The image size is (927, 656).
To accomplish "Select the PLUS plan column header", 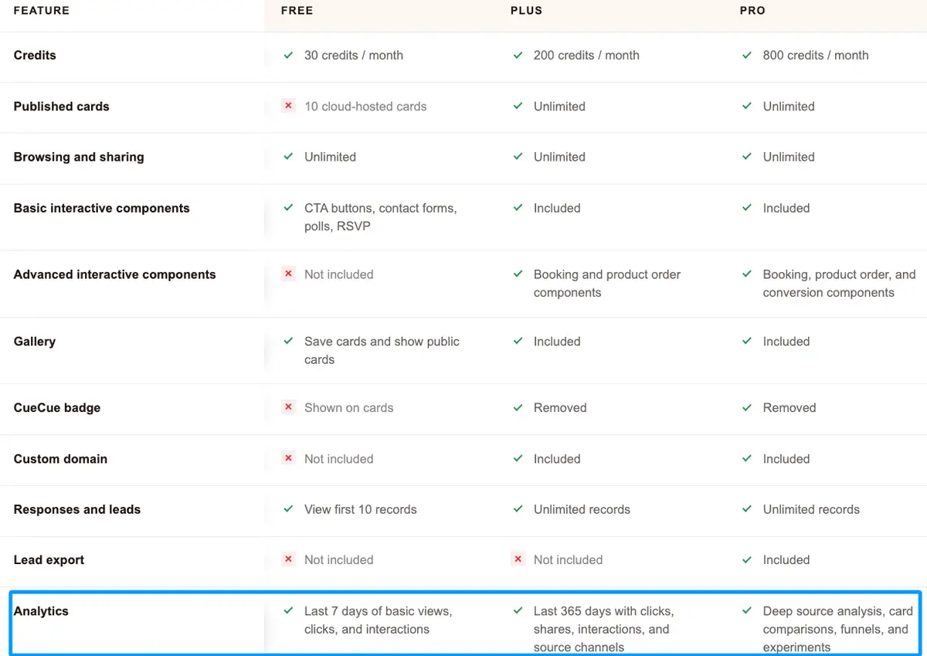I will 527,11.
